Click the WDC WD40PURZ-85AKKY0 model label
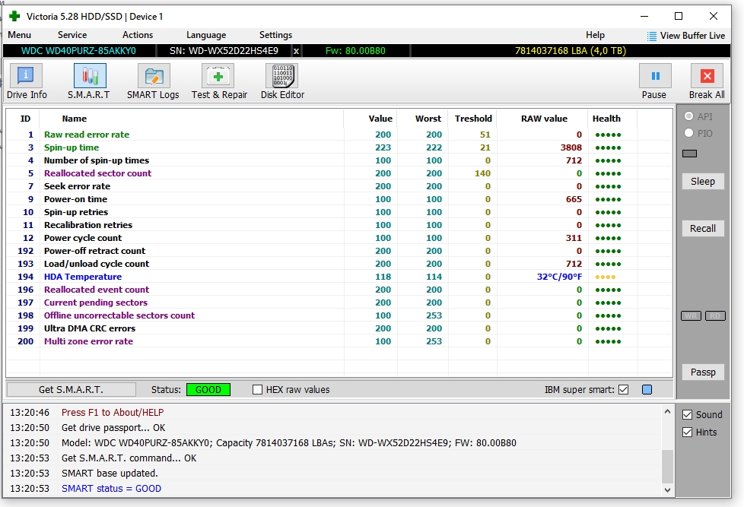The width and height of the screenshot is (744, 507). click(78, 51)
